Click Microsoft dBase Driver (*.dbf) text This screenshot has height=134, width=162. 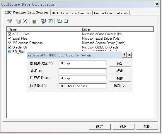pyautogui.click(x=102, y=34)
